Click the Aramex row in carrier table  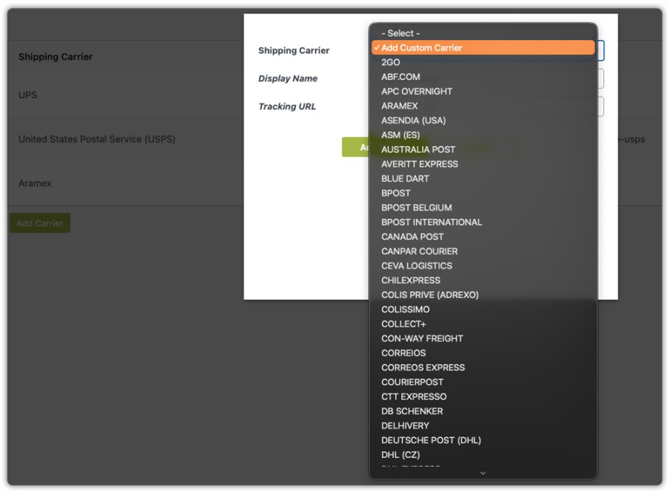click(125, 183)
